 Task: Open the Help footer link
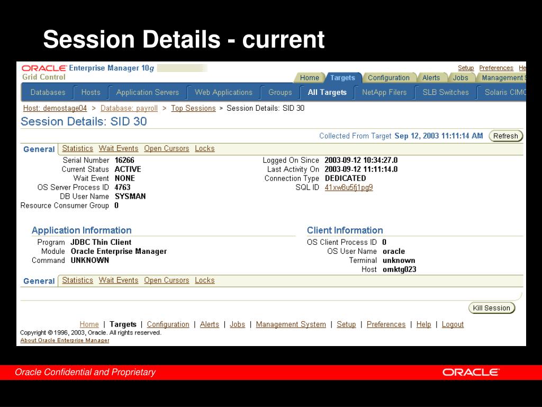[423, 324]
